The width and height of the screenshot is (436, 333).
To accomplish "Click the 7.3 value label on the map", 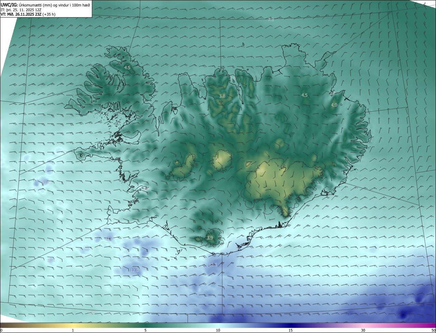I will tap(271, 20).
